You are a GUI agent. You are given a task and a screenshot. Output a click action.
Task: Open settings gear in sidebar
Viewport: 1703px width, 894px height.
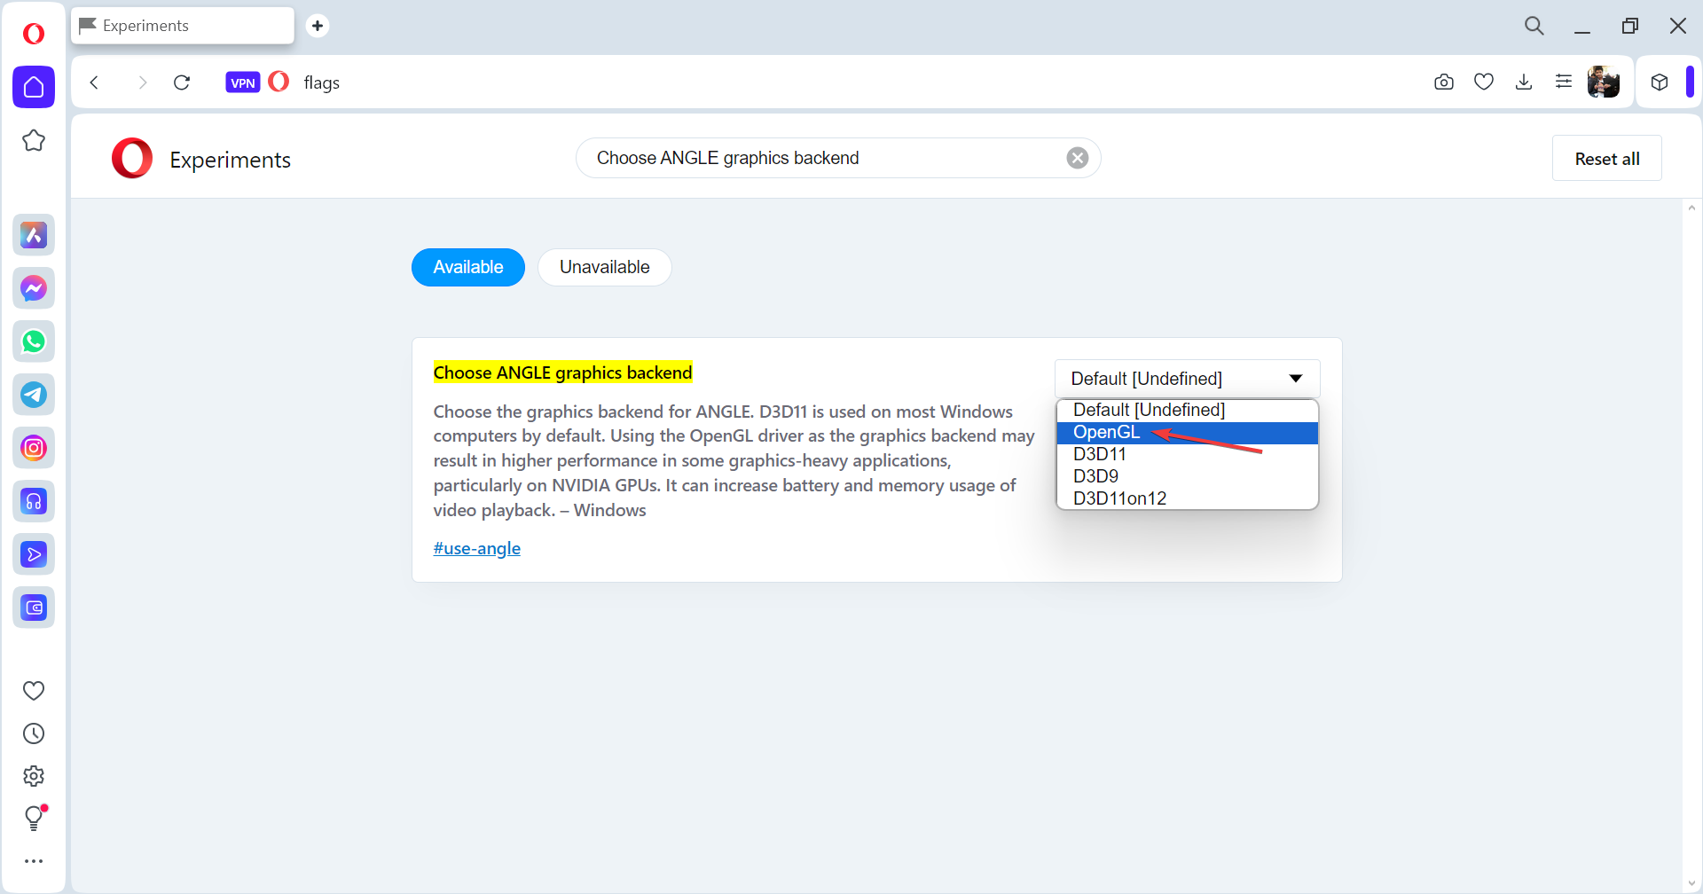tap(34, 776)
